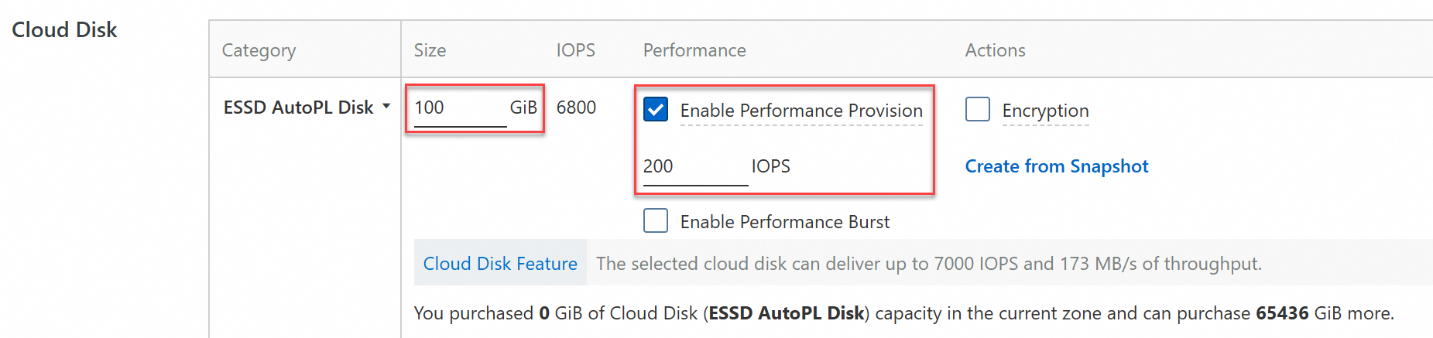Click the Size column header

coord(430,50)
